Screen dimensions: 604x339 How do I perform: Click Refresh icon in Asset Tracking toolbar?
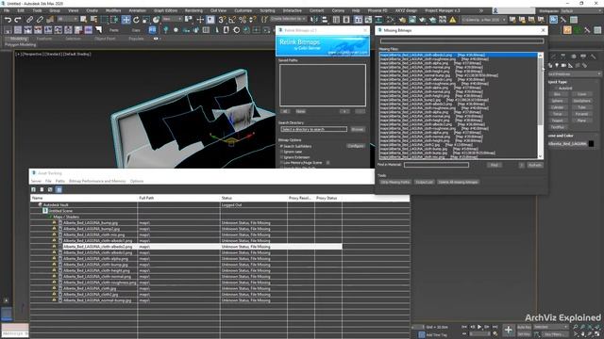click(x=34, y=189)
